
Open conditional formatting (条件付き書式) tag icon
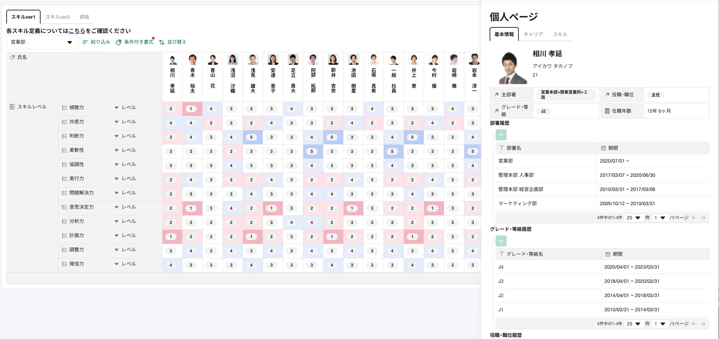point(119,42)
